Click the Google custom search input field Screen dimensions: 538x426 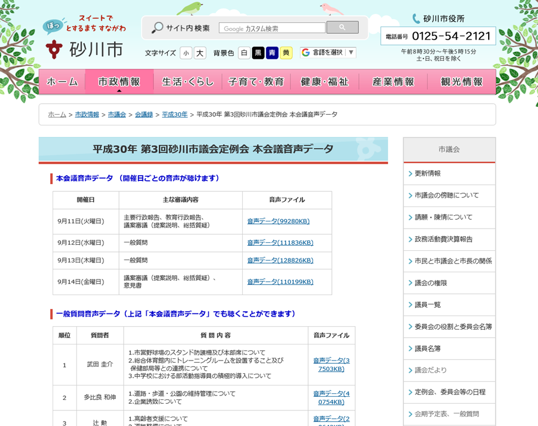point(271,28)
